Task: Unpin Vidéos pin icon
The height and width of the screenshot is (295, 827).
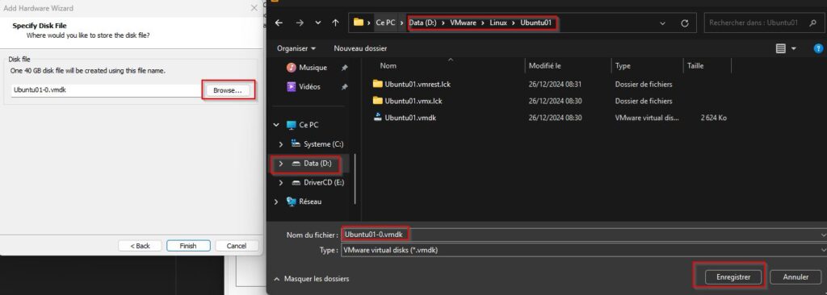Action: 344,86
